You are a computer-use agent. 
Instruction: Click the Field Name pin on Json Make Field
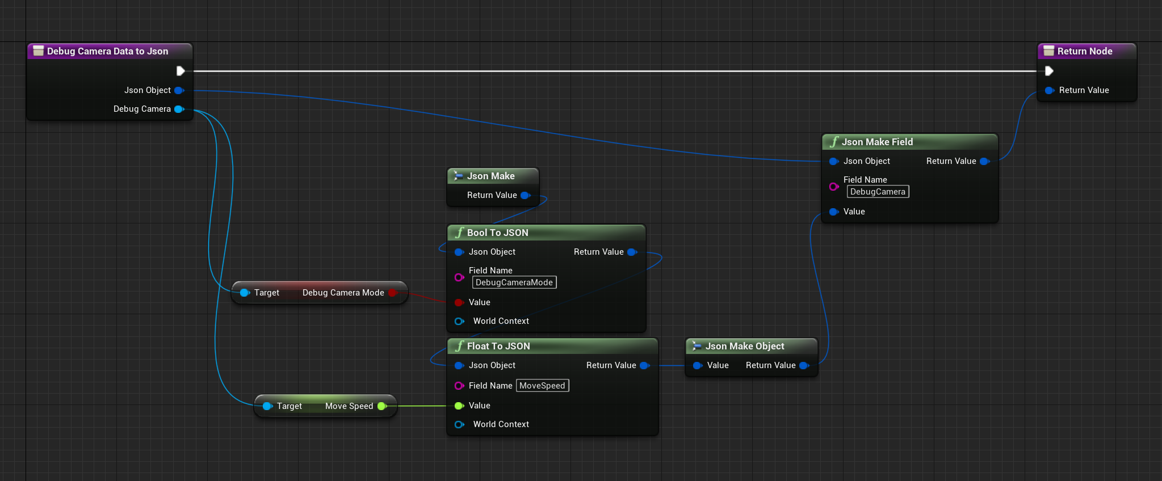[834, 187]
